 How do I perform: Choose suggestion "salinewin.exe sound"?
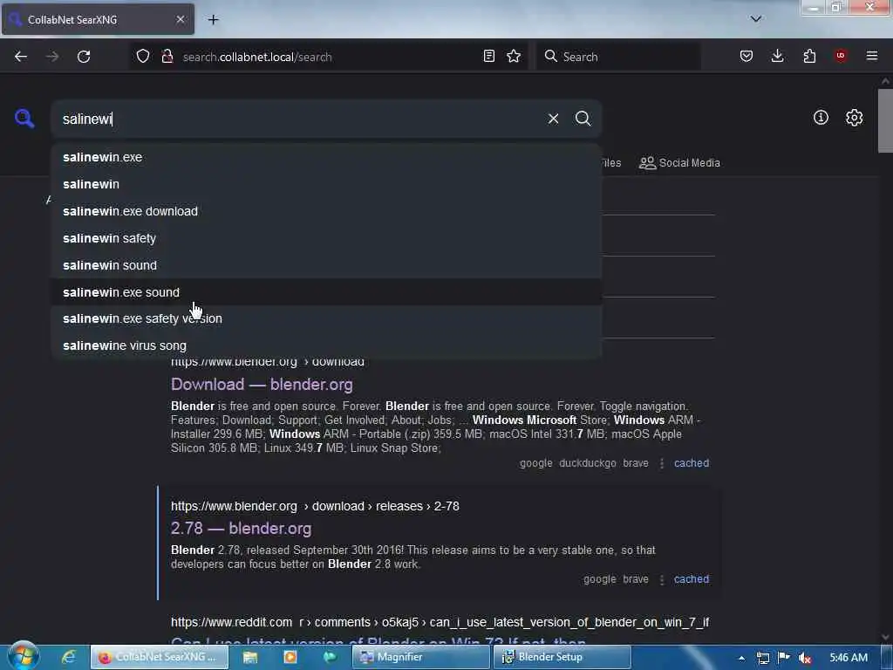coord(326,292)
